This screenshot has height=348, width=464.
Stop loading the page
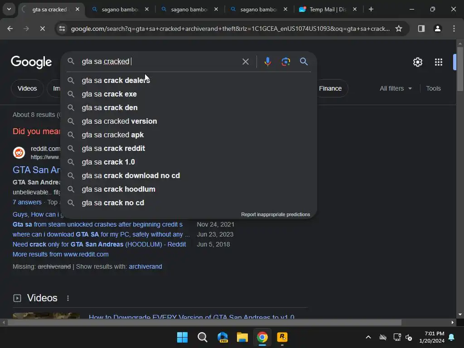coord(42,29)
